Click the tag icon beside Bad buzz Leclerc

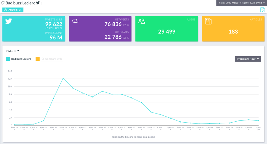[x=3, y=3]
